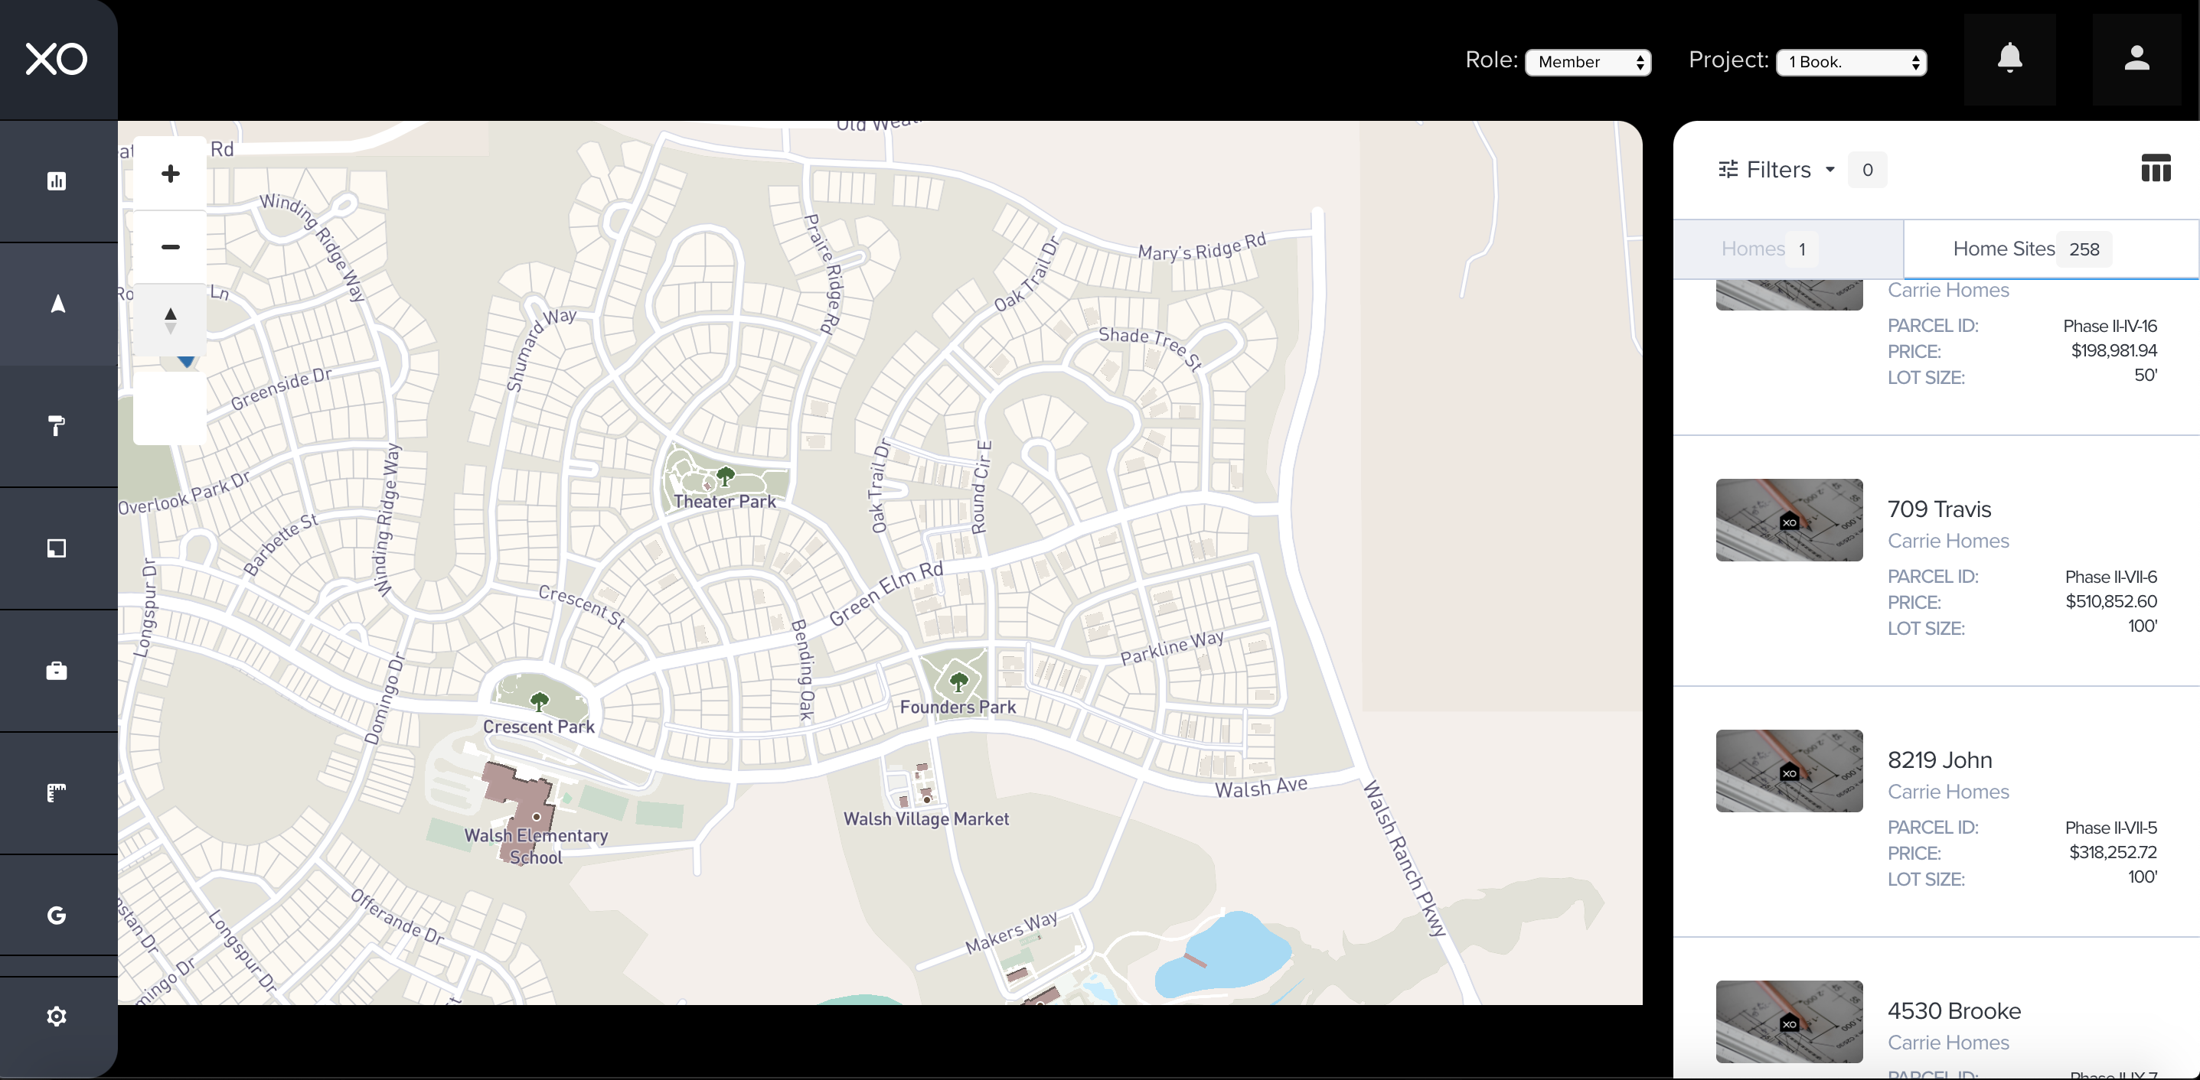
Task: Select the ruler measurement sidebar icon
Action: (x=57, y=792)
